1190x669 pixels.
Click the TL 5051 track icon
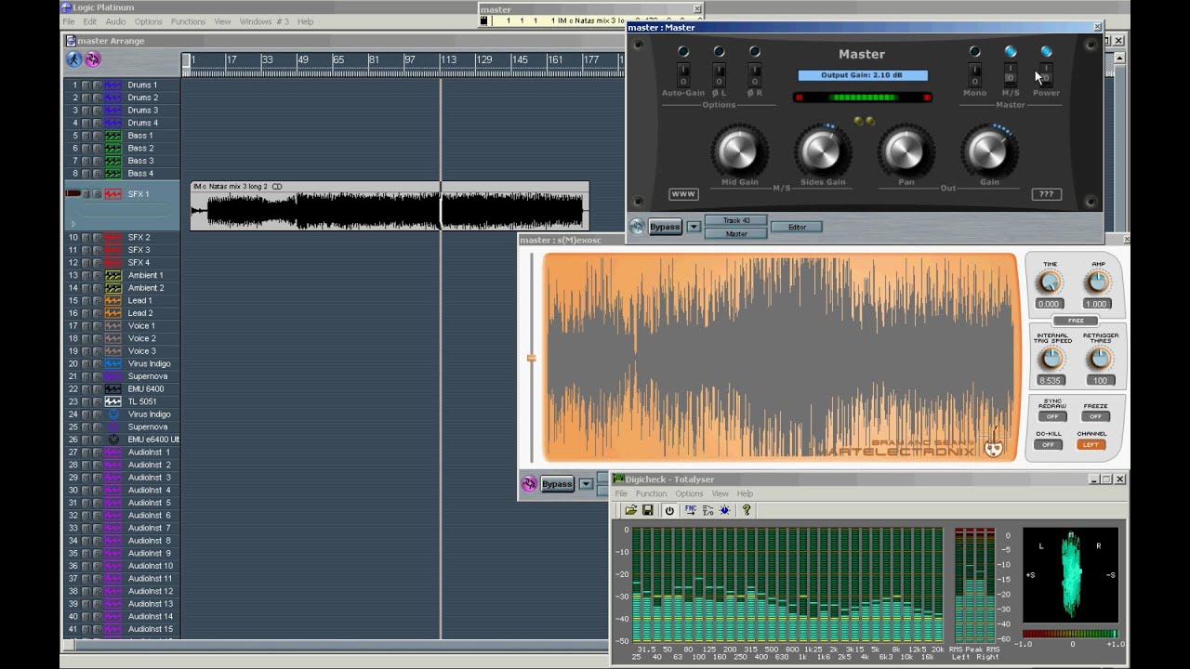[112, 401]
